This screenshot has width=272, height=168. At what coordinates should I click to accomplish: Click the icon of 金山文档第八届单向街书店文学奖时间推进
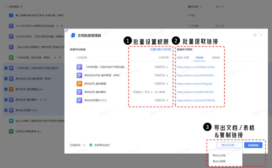coord(11,121)
